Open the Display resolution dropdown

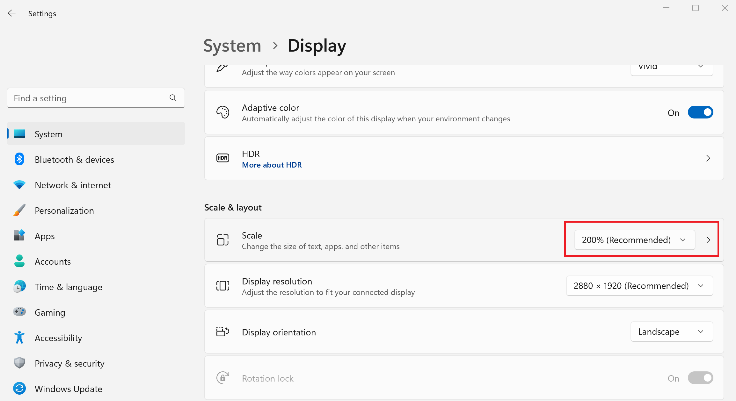pyautogui.click(x=639, y=286)
